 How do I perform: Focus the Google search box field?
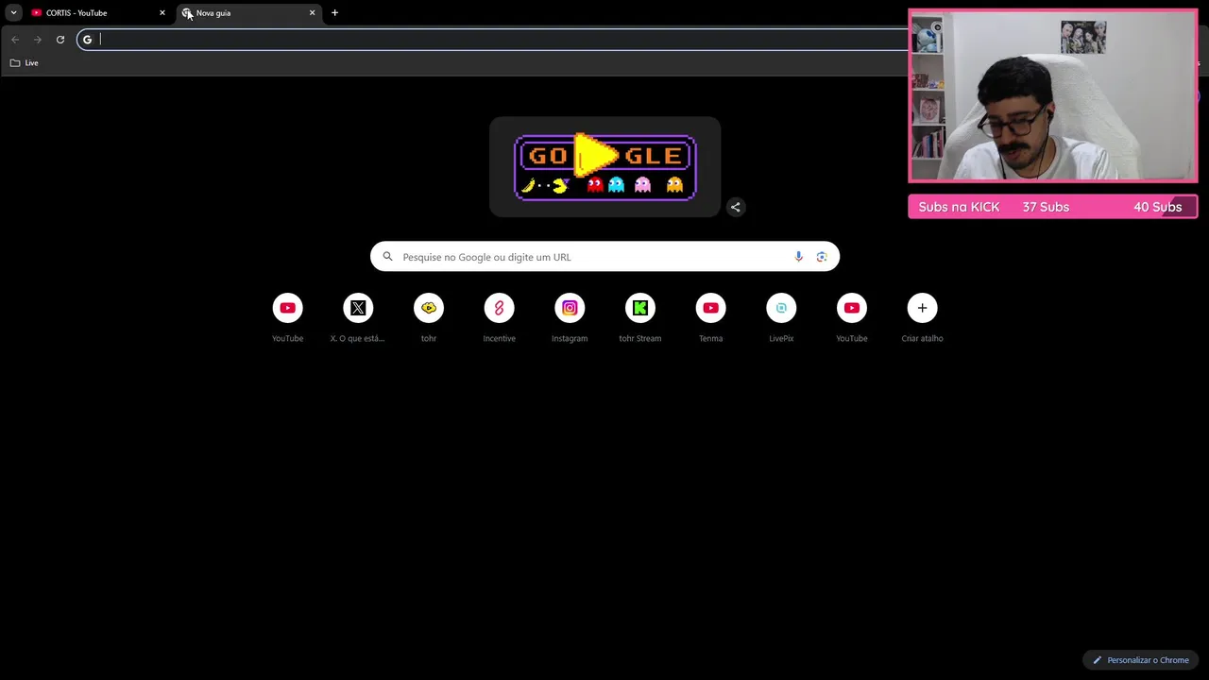(x=604, y=257)
